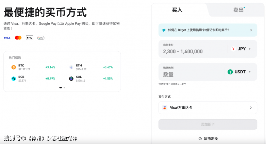
Task: Click the SOL price $138.44
Action: (81, 80)
